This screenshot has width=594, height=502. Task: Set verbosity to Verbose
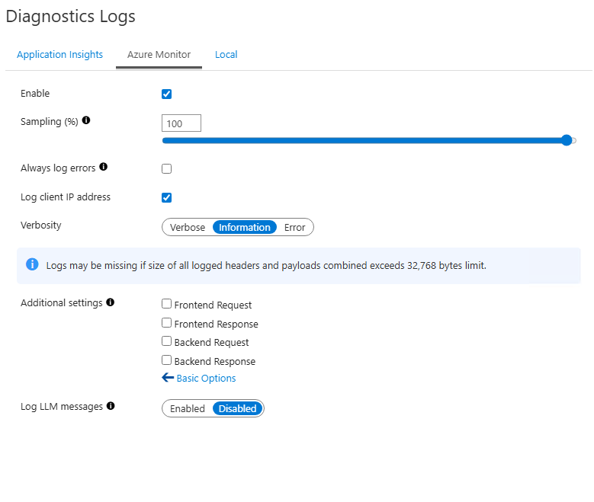188,227
